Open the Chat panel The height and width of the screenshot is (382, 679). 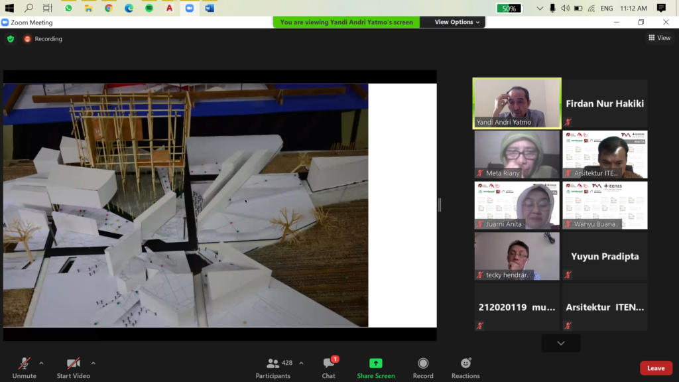tap(329, 367)
